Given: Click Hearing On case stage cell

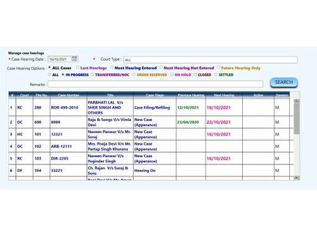Looking at the screenshot, I should tap(145, 171).
